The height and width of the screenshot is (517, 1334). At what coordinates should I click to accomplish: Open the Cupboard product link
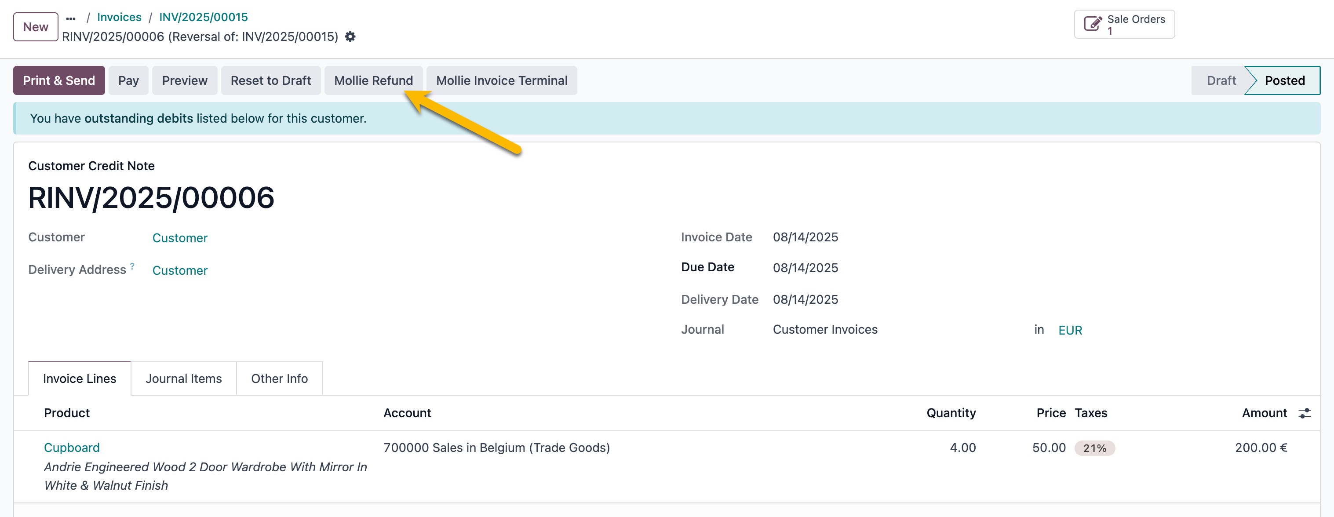72,448
